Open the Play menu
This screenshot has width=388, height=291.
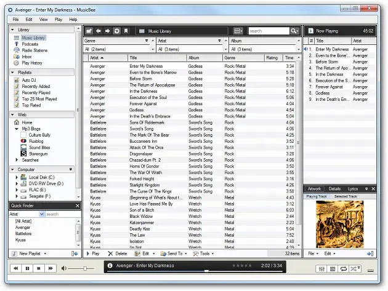59,20
